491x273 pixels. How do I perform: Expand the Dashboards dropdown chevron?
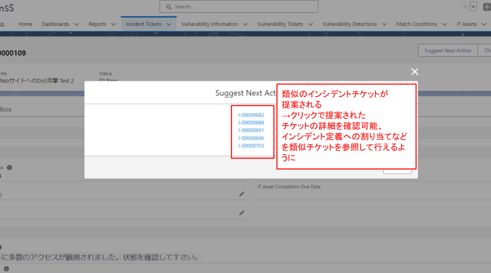tap(76, 24)
